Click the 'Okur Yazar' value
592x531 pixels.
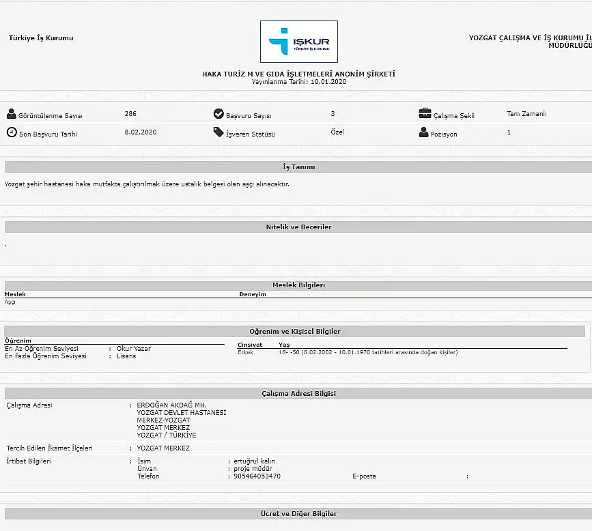(134, 349)
